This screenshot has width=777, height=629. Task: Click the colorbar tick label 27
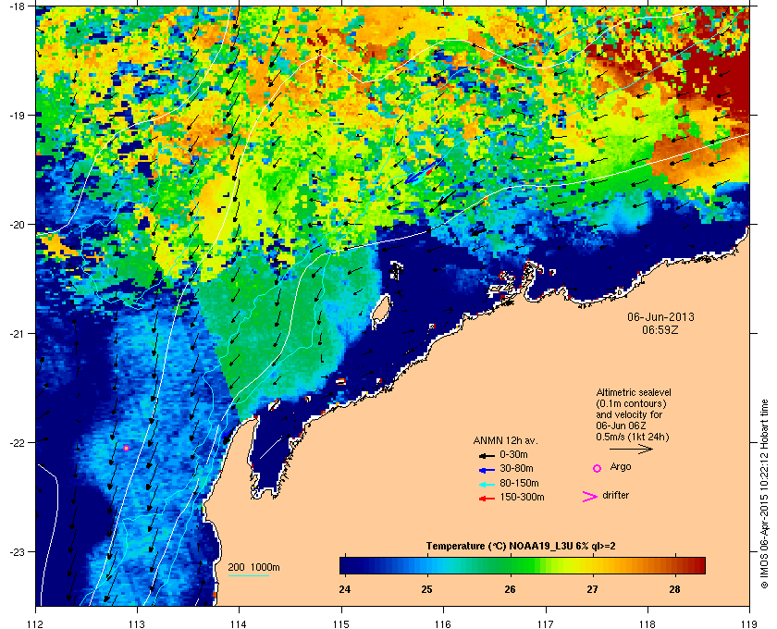pyautogui.click(x=592, y=589)
